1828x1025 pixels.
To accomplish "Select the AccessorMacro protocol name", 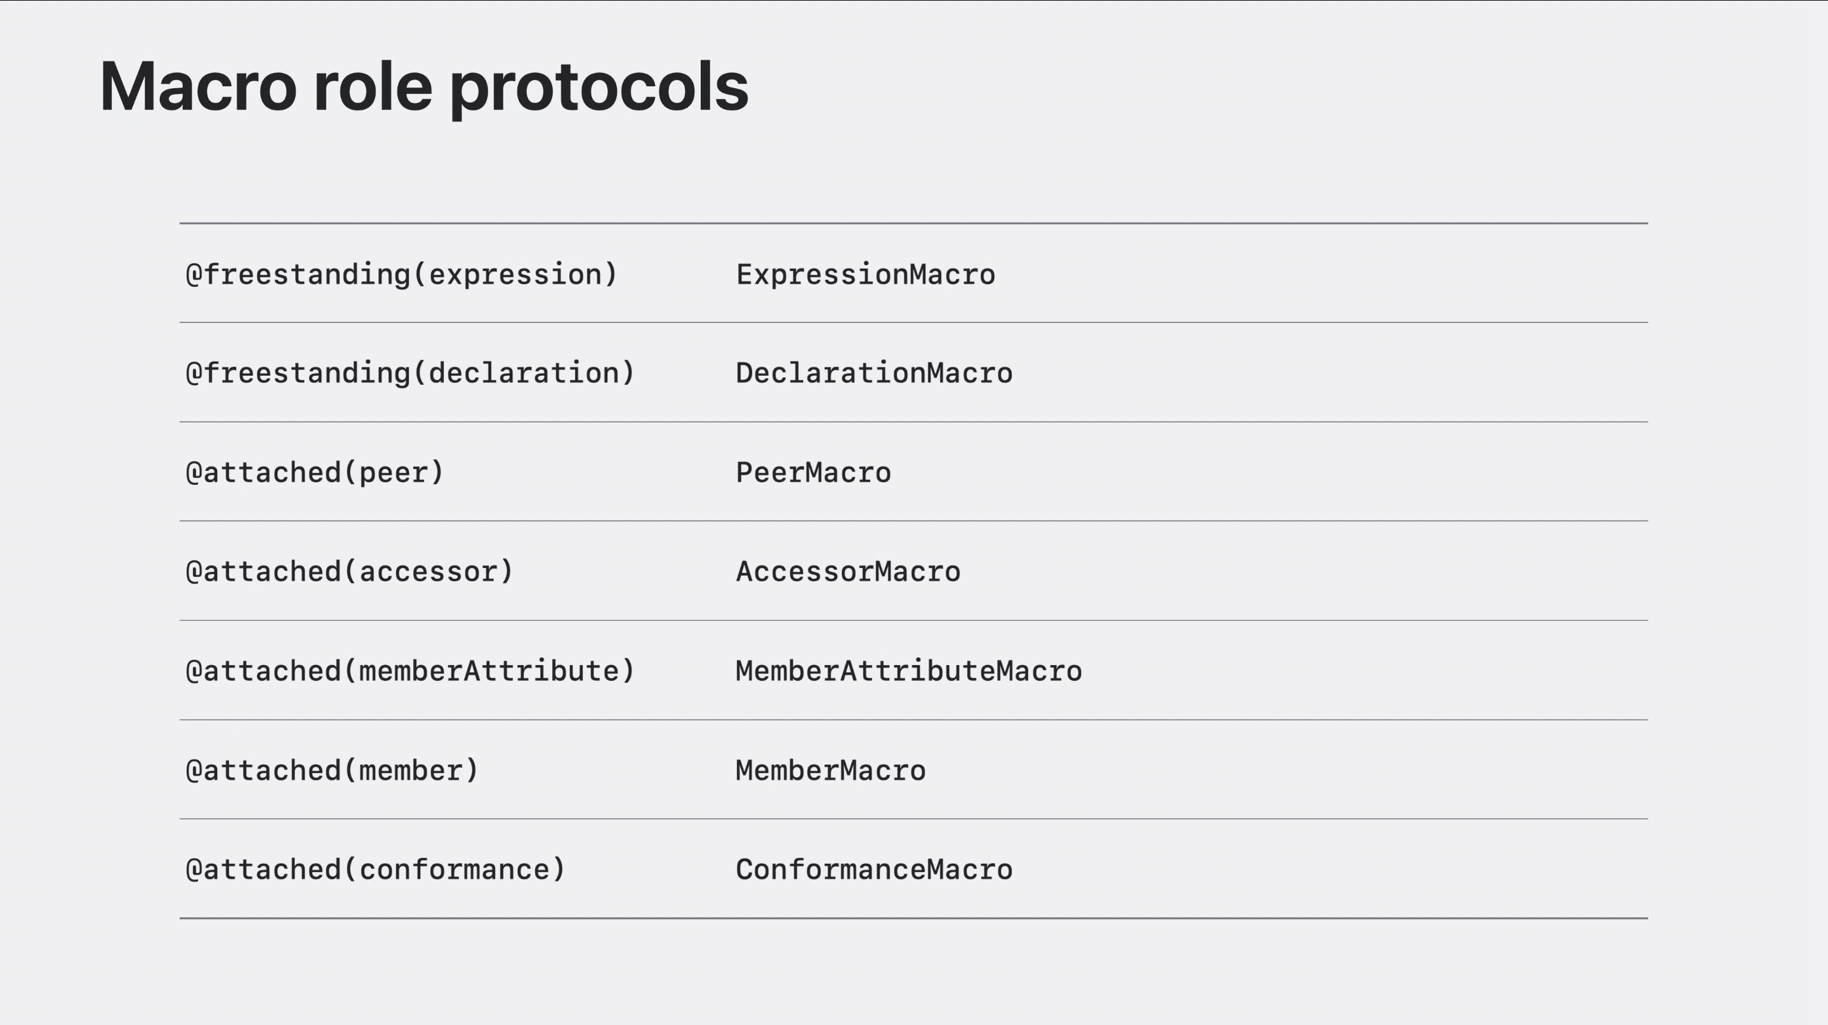I will (848, 572).
